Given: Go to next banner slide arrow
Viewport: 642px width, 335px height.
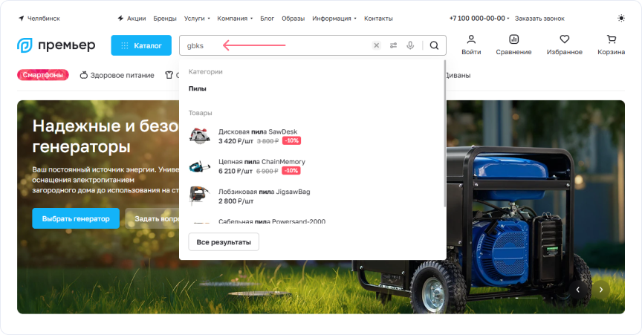Looking at the screenshot, I should (601, 290).
